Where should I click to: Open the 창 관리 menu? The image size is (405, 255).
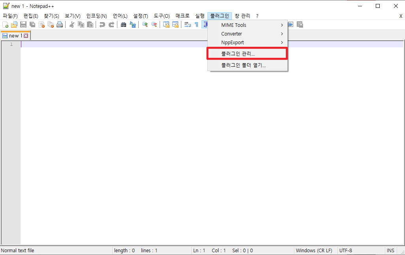coord(242,16)
